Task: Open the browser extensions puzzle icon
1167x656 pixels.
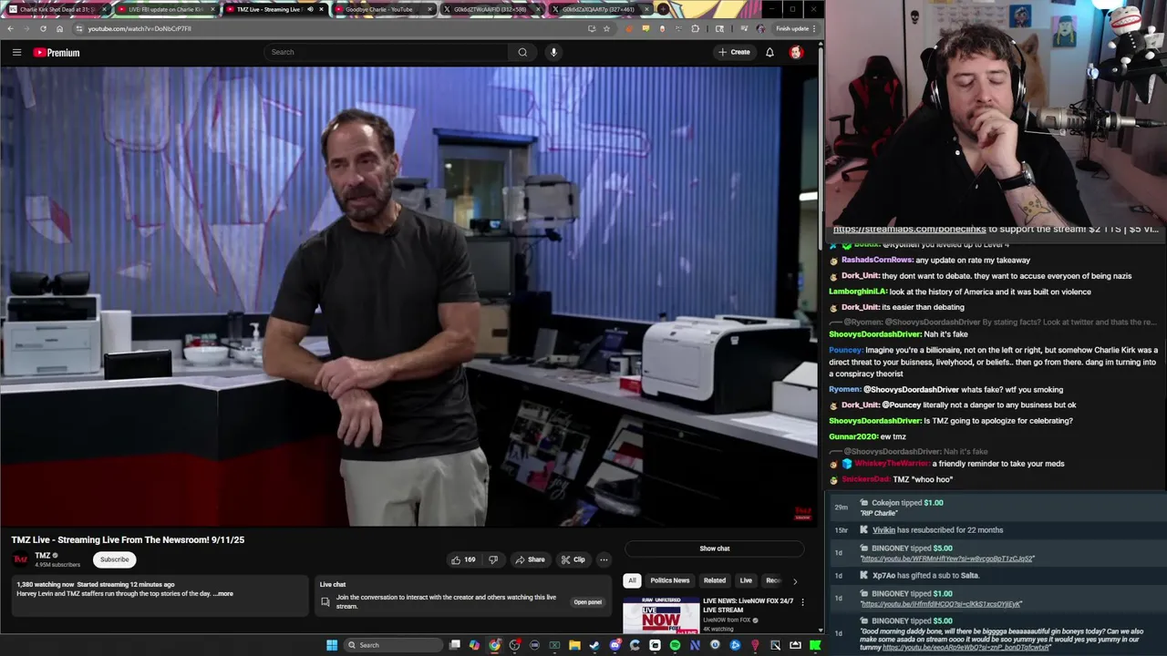Action: 695,28
